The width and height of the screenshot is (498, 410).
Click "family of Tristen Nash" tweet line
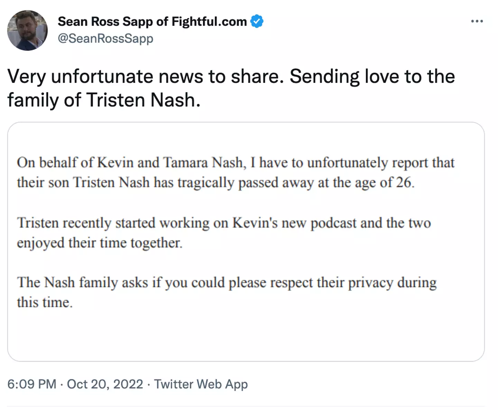tap(104, 100)
